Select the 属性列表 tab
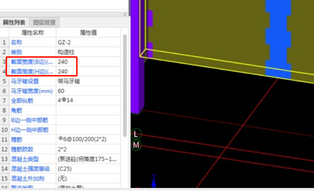This screenshot has height=191, width=314. (14, 22)
